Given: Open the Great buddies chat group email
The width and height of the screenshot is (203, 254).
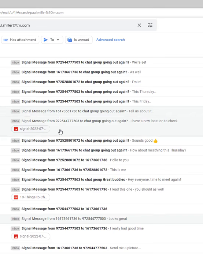Looking at the screenshot, I should (101, 180).
